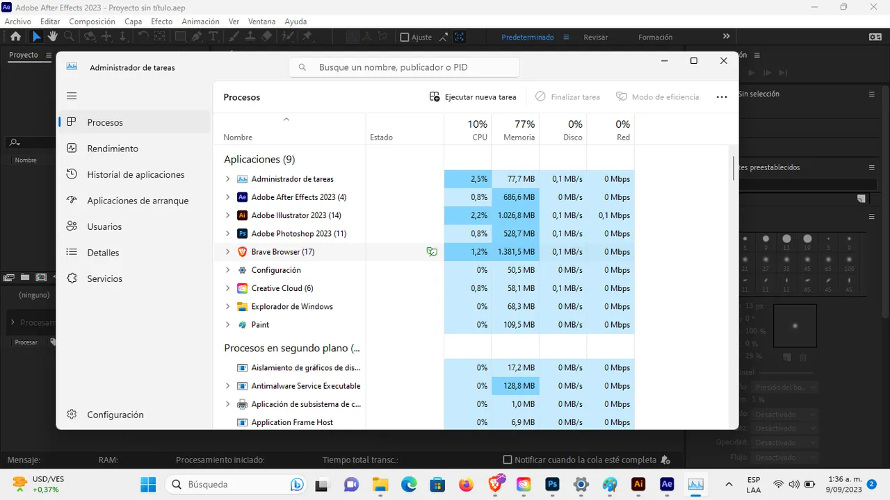
Task: Click the After Effects workspace overflow chevrons
Action: pos(726,37)
